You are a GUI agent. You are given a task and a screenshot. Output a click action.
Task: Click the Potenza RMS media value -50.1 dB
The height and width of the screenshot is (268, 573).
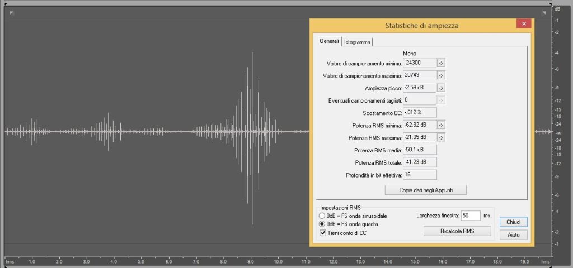[420, 150]
